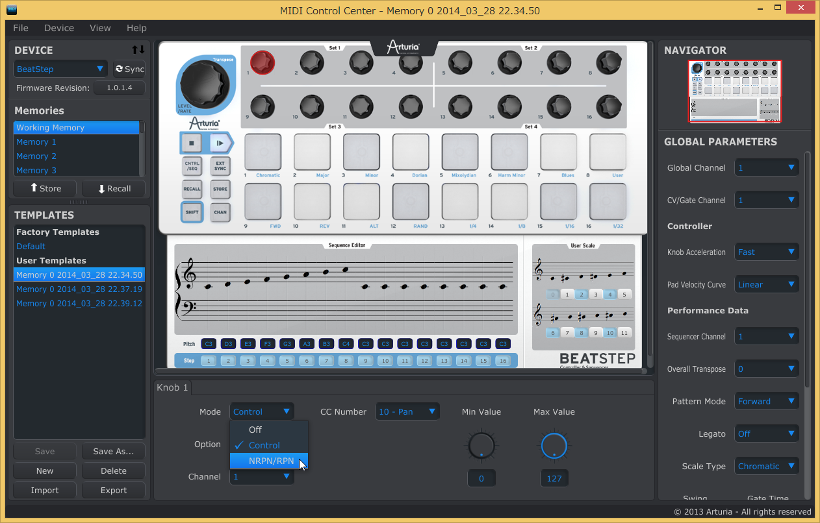Select pad 9 labeled FWD
Screen dimensions: 820x523
click(263, 201)
